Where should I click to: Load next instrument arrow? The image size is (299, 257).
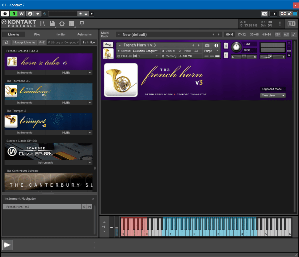point(199,45)
